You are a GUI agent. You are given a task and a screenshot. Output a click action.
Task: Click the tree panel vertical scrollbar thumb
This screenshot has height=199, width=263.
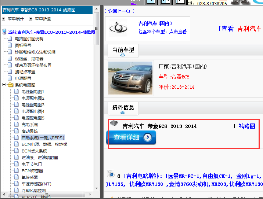point(97,29)
